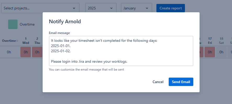Click the 1 Wed column header

(26, 41)
